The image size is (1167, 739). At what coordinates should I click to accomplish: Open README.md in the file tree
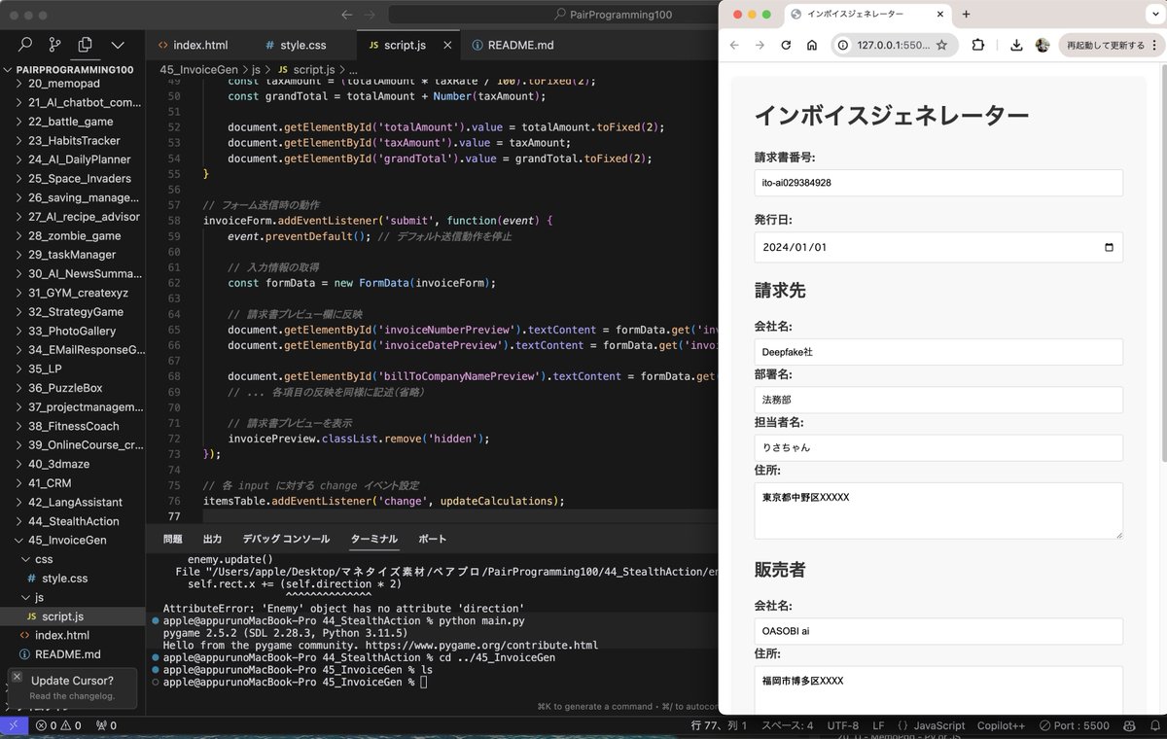click(67, 654)
